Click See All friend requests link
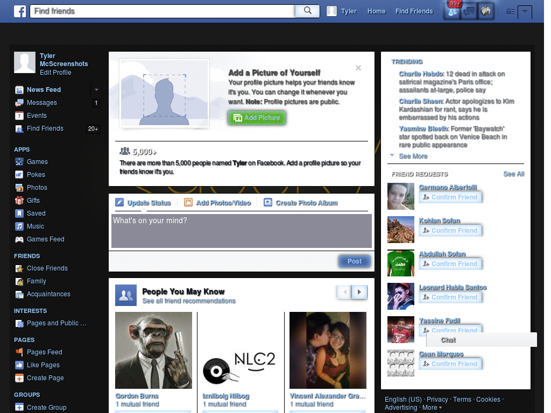 point(514,174)
